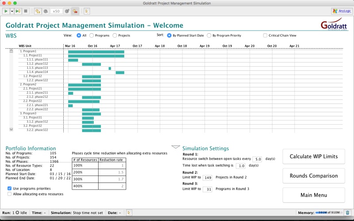Click the 300% reduction rate cell 1.7
Image resolution: width=354 pixels, height=221 pixels.
click(x=112, y=179)
